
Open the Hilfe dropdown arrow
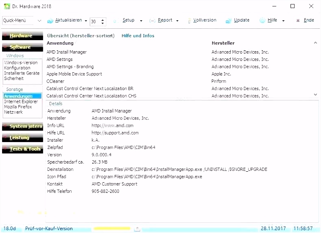283,21
